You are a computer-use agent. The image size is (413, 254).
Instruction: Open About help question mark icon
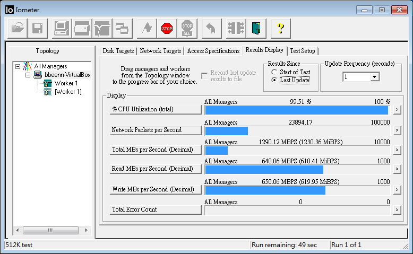point(281,28)
